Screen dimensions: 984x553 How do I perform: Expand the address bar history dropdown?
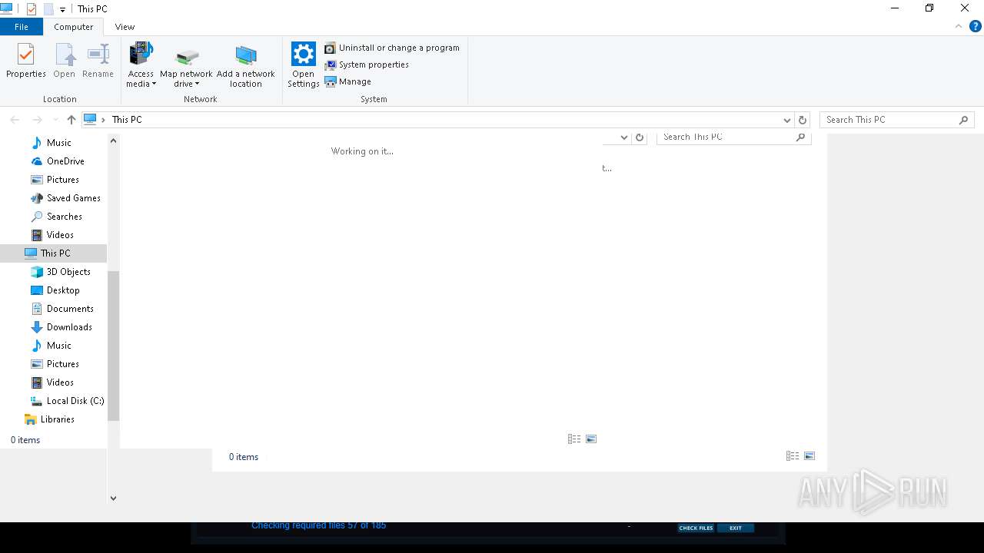[x=786, y=120]
